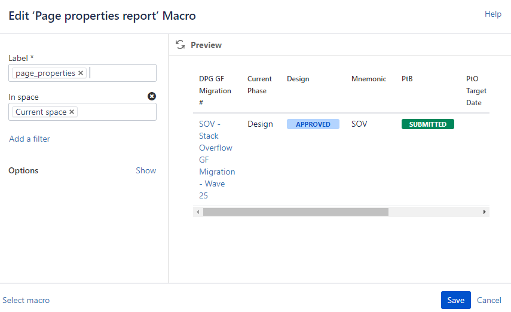Click the left arrow of the horizontal scrollbar
This screenshot has height=312, width=511.
pyautogui.click(x=198, y=212)
